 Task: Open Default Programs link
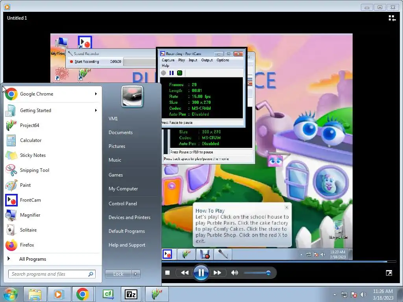(127, 231)
